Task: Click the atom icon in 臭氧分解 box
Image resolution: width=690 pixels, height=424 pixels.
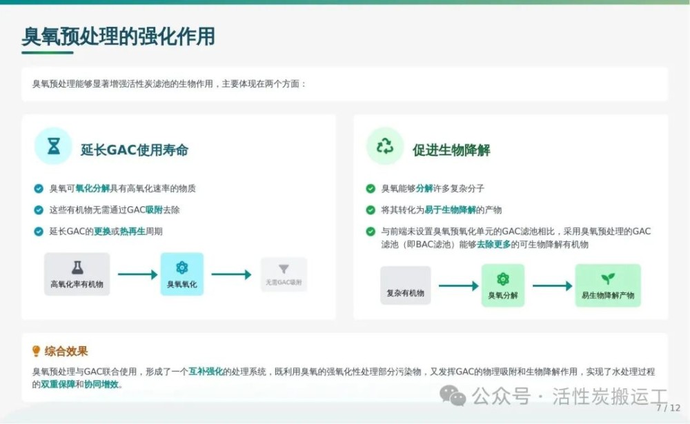Action: coord(503,279)
